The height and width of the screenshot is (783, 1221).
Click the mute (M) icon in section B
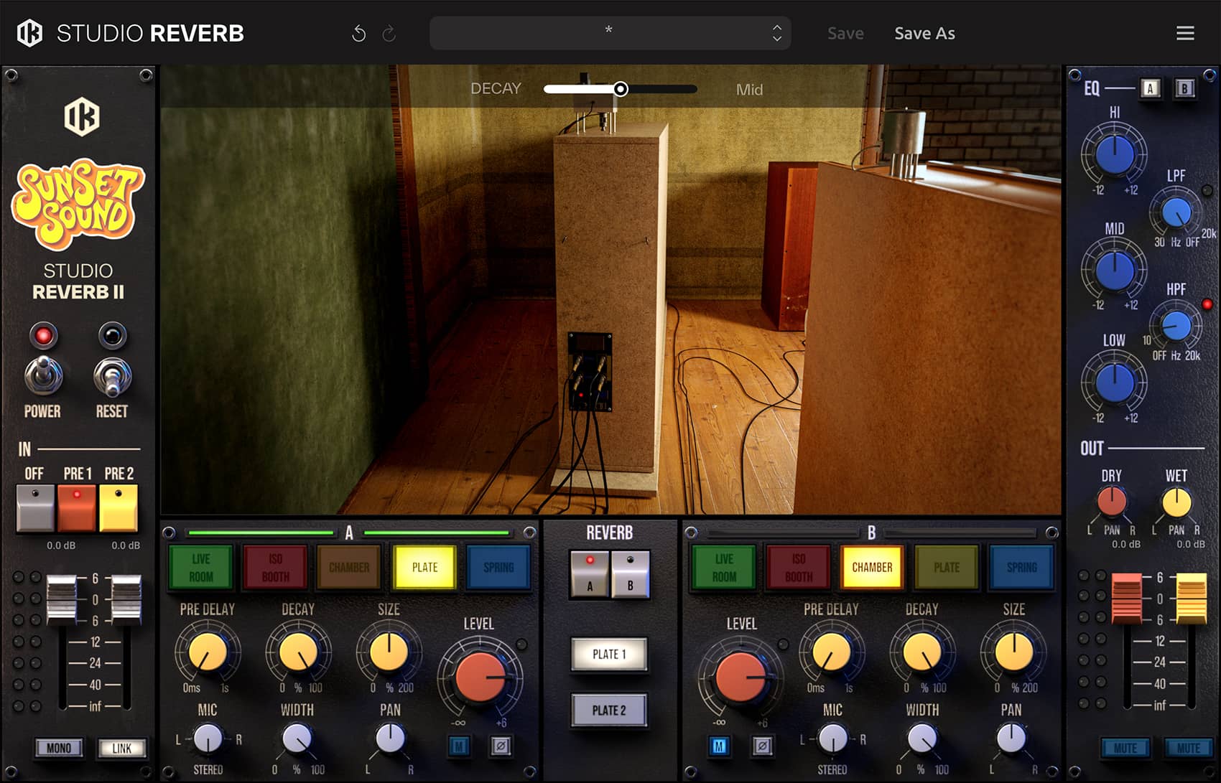point(719,746)
